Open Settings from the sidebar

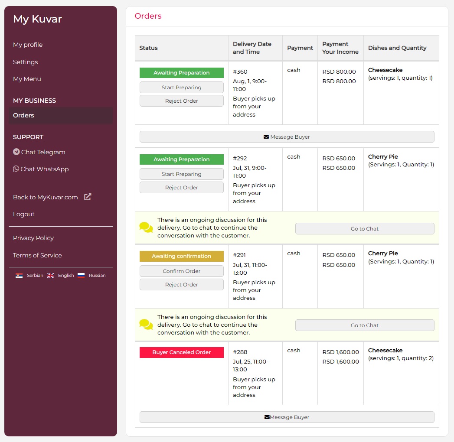[25, 62]
